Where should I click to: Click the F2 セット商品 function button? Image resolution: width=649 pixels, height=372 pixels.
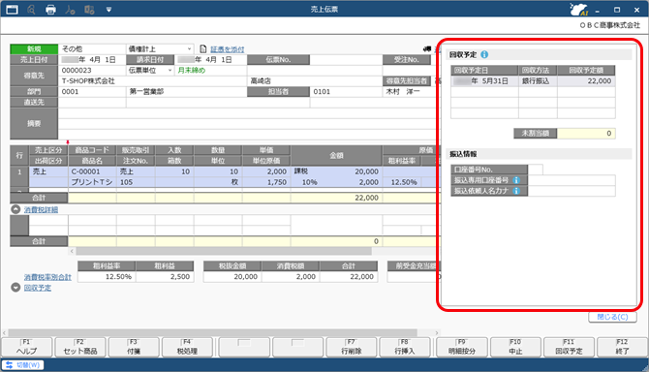[x=80, y=347]
